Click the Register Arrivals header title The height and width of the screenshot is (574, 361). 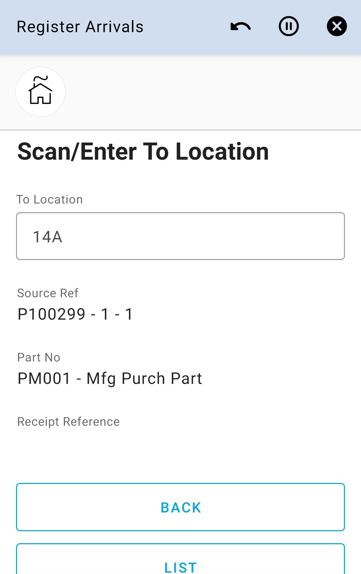[x=80, y=27]
